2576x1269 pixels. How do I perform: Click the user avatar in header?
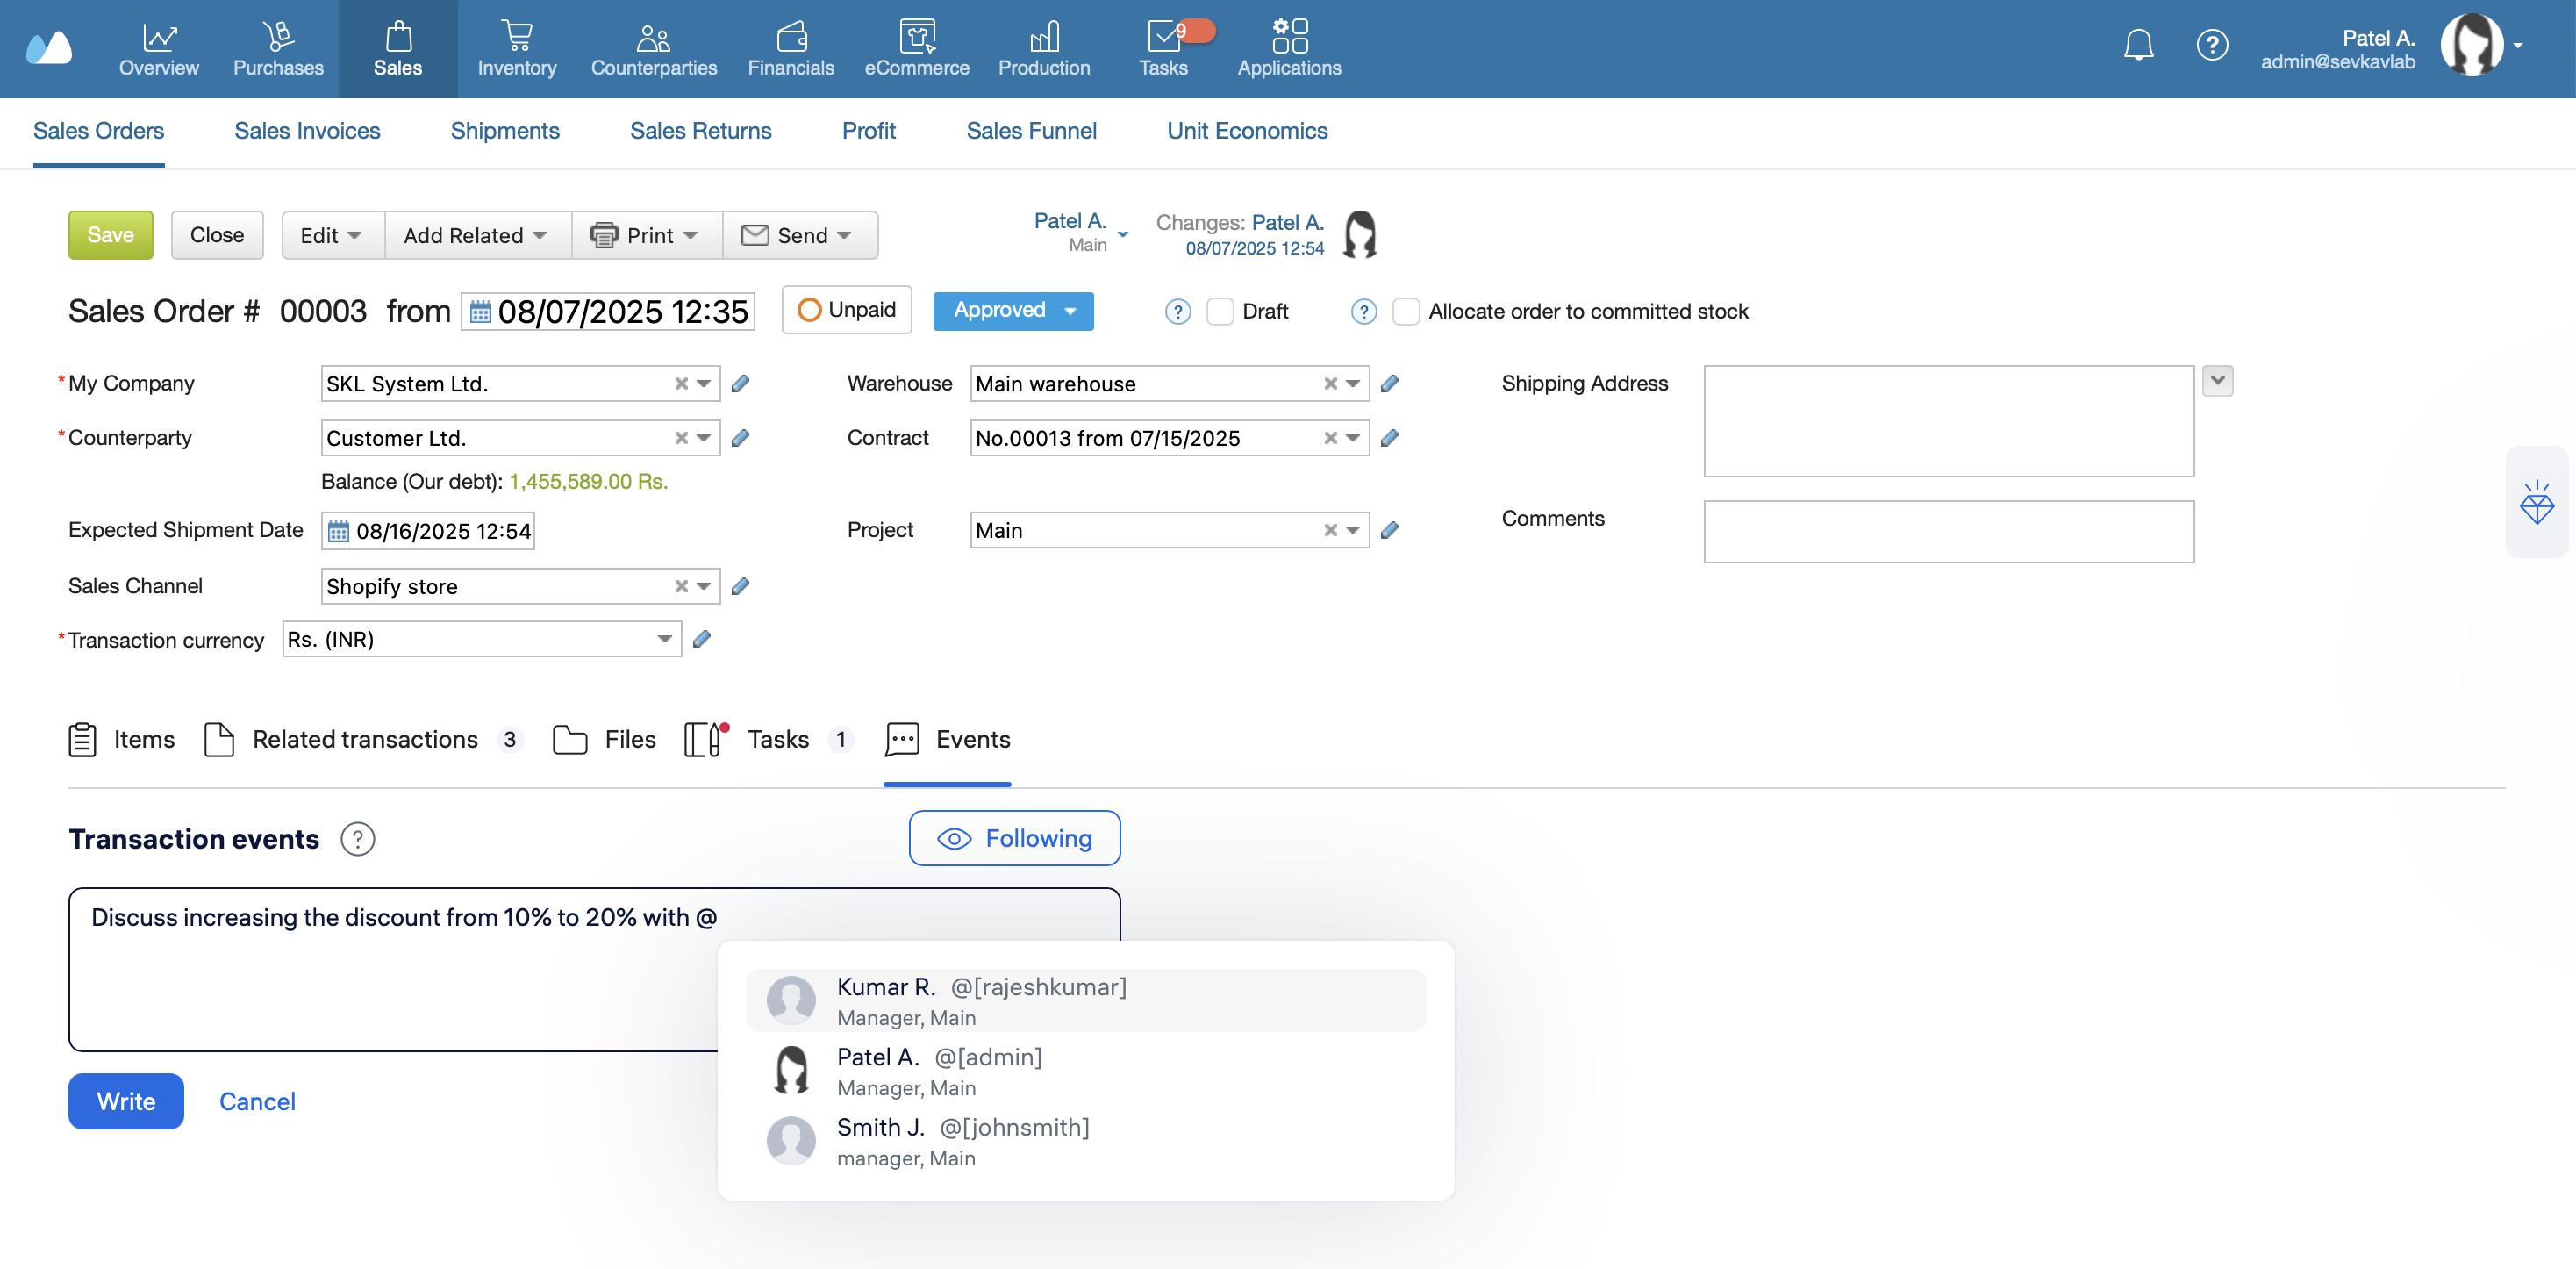point(2470,45)
